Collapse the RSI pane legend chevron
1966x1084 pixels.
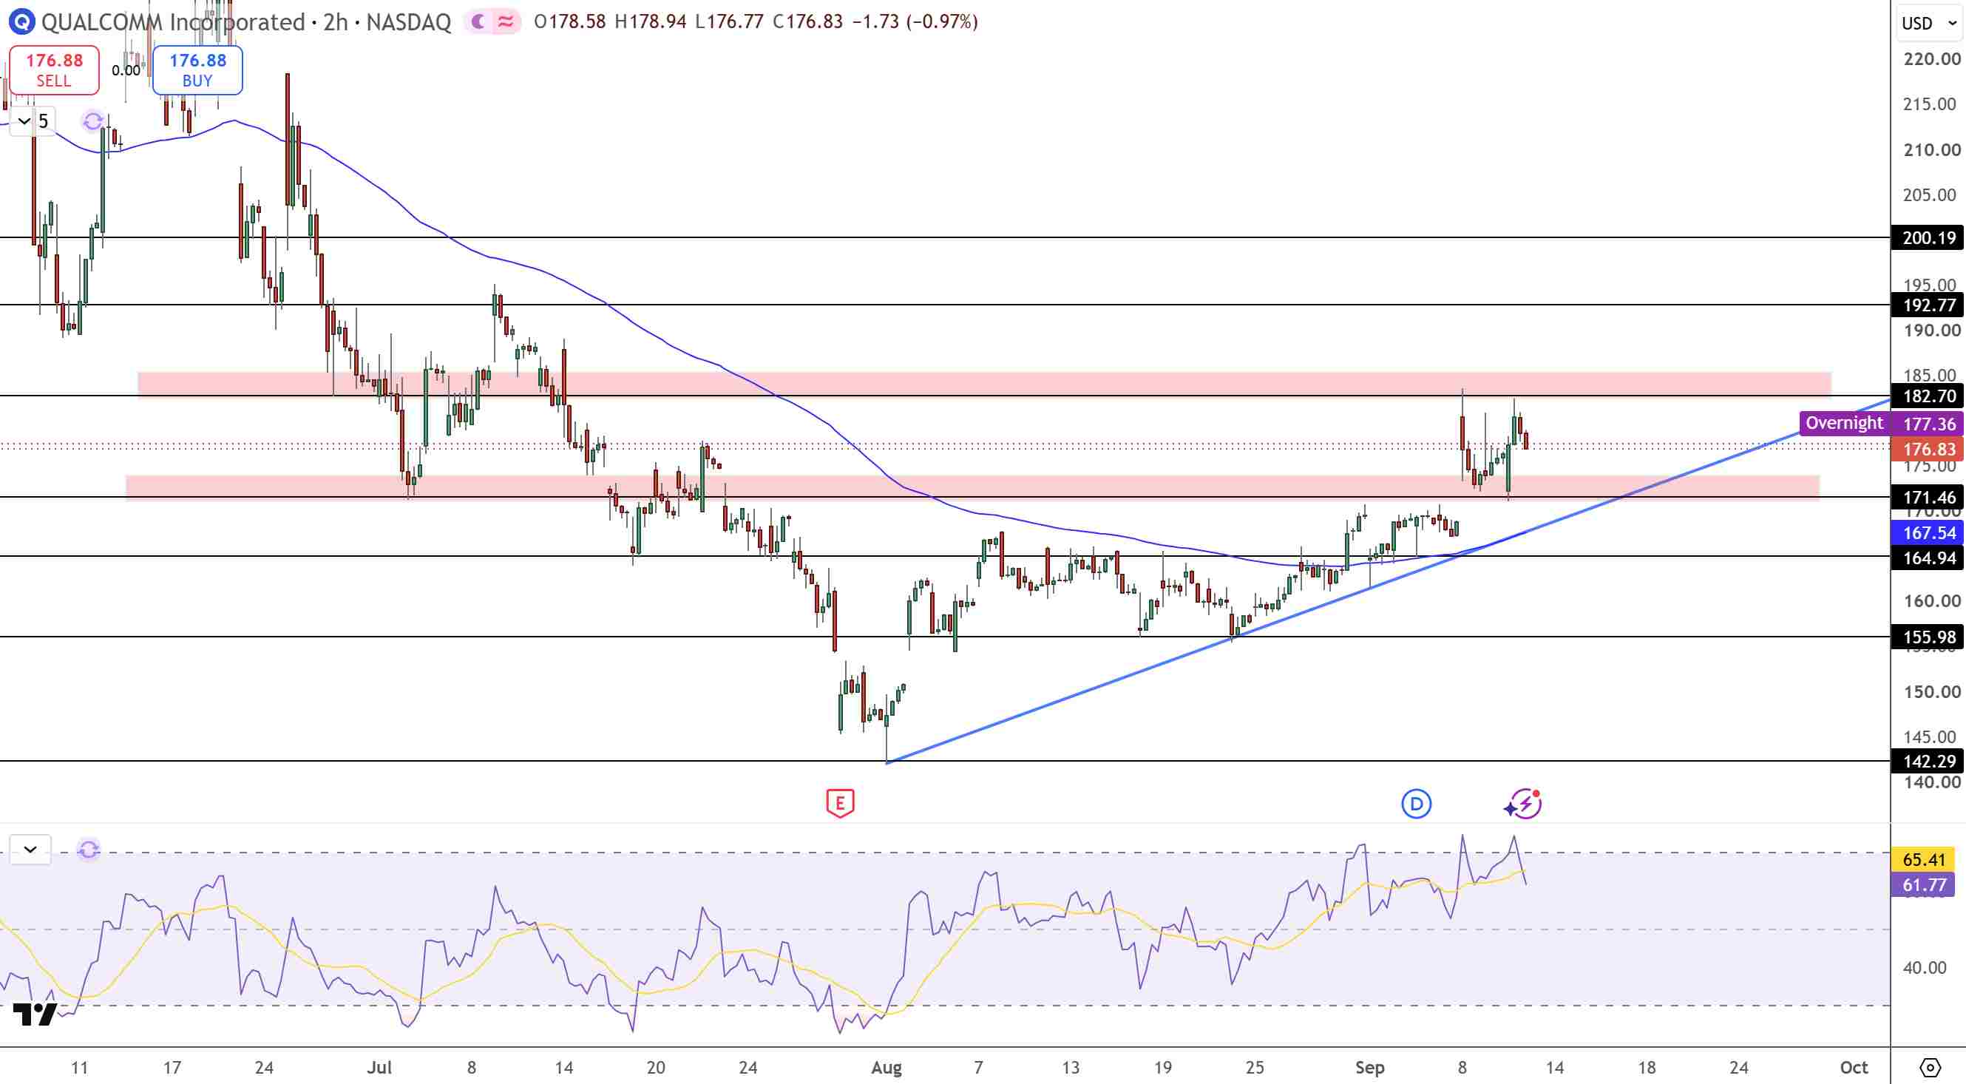pyautogui.click(x=30, y=849)
